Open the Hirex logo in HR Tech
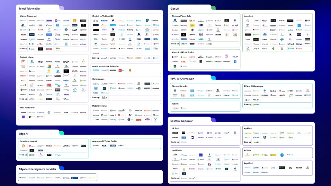The image size is (331, 186). (218, 133)
